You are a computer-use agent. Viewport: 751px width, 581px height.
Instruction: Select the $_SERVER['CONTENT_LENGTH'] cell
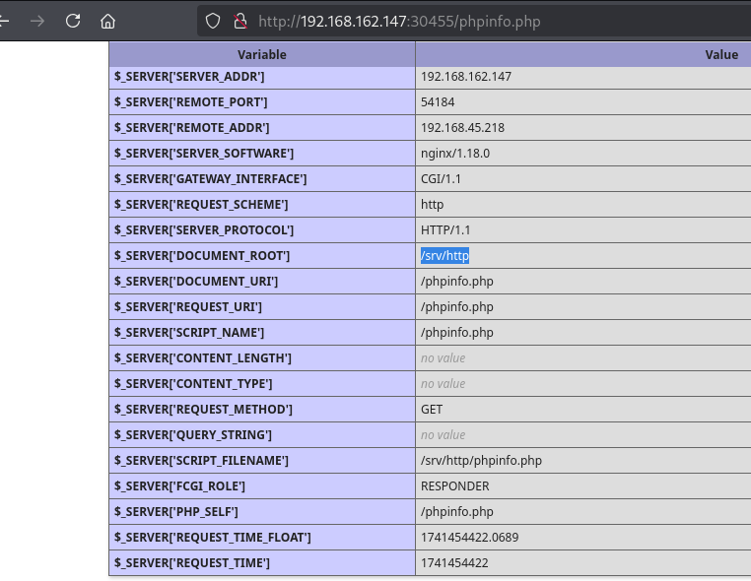(x=262, y=358)
